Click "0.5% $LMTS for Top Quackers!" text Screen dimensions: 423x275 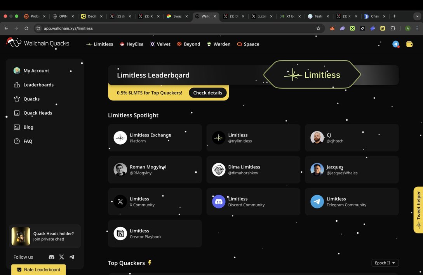tap(150, 93)
